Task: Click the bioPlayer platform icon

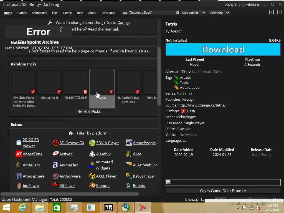Action: pos(19,186)
